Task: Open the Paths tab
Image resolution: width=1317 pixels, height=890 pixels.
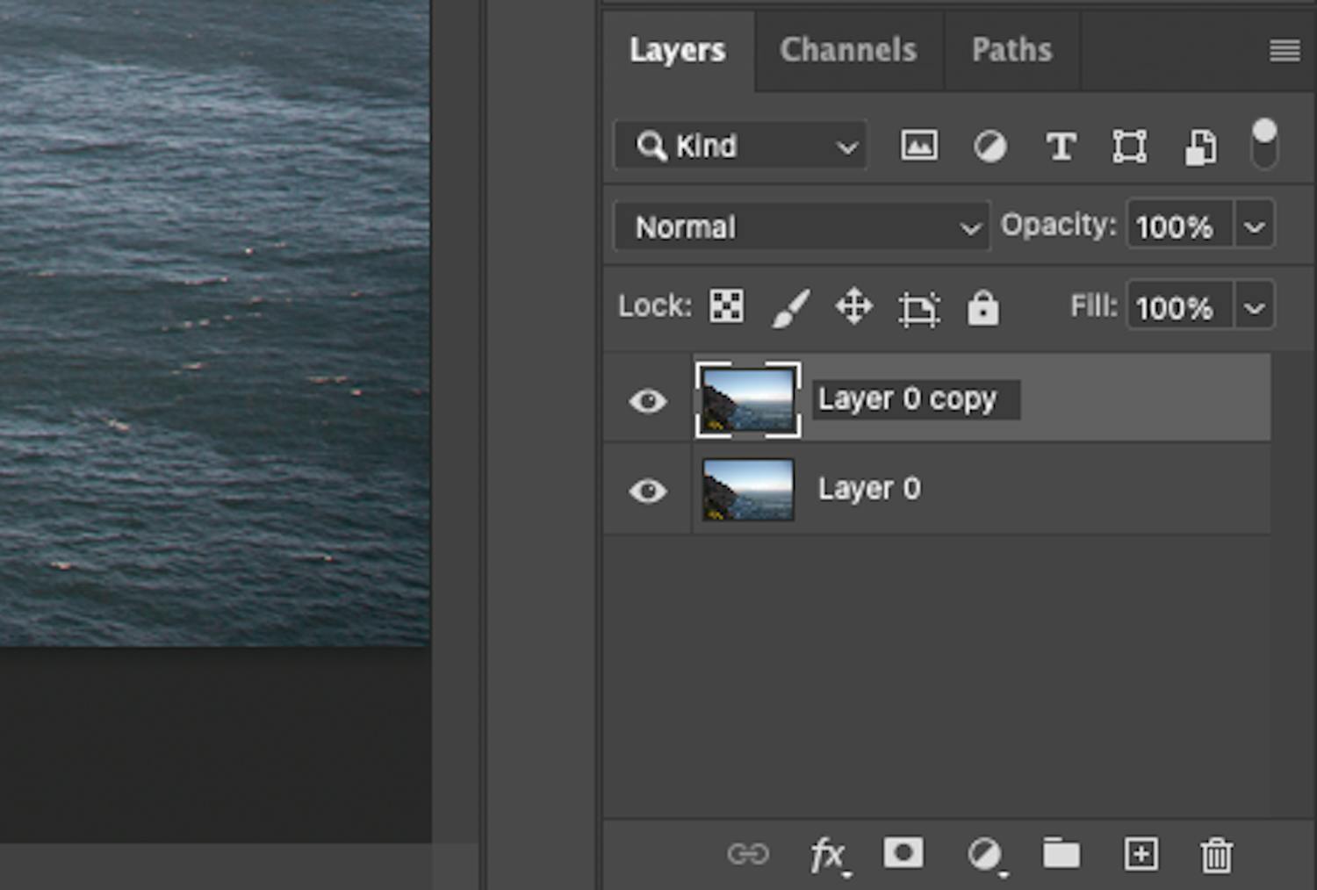Action: tap(1011, 50)
